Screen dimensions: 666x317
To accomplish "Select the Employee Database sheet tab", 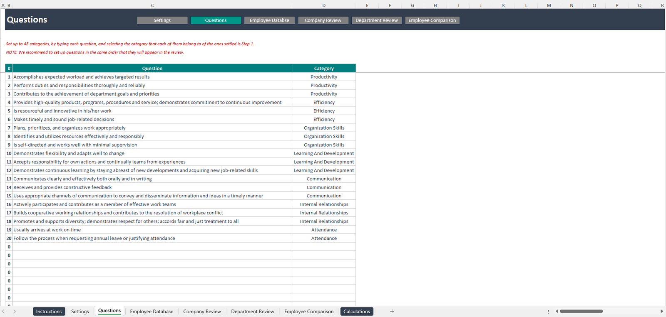I will point(152,311).
